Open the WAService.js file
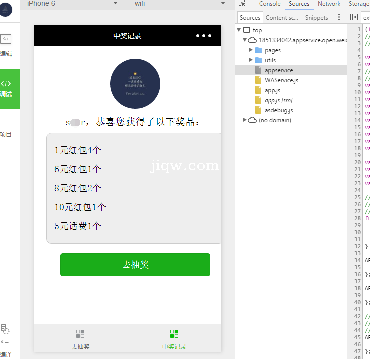This screenshot has height=359, width=370. (281, 80)
